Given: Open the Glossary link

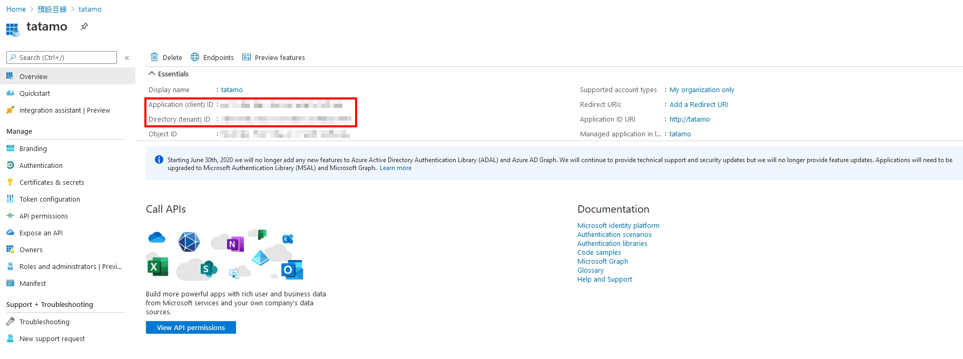Looking at the screenshot, I should 591,270.
